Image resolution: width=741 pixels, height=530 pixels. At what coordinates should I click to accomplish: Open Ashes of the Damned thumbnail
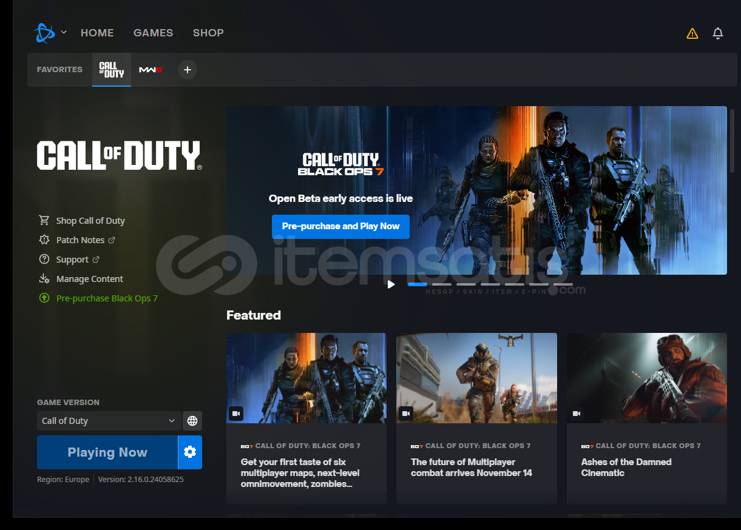(647, 378)
